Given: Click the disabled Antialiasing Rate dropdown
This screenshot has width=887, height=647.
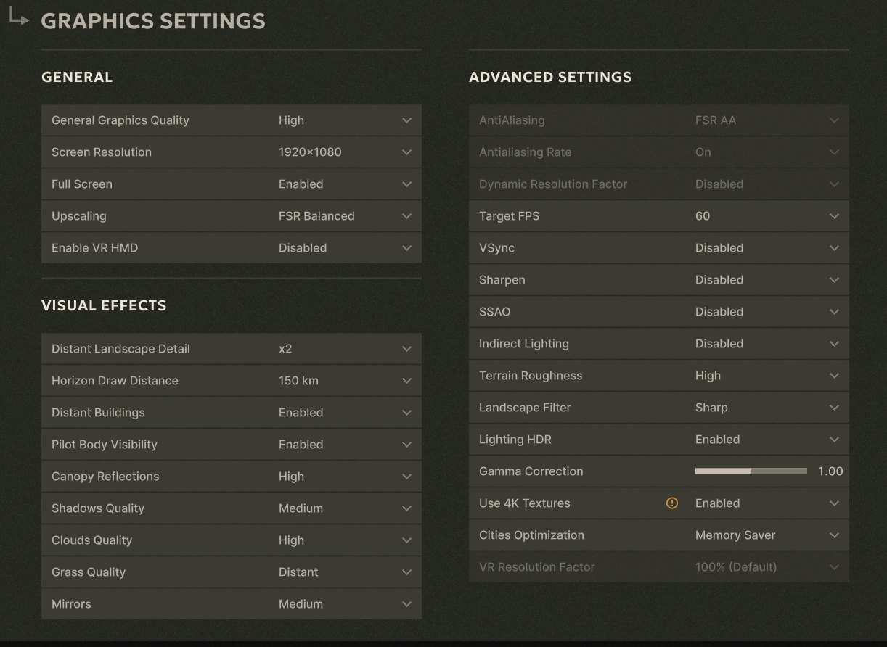Looking at the screenshot, I should [x=659, y=152].
